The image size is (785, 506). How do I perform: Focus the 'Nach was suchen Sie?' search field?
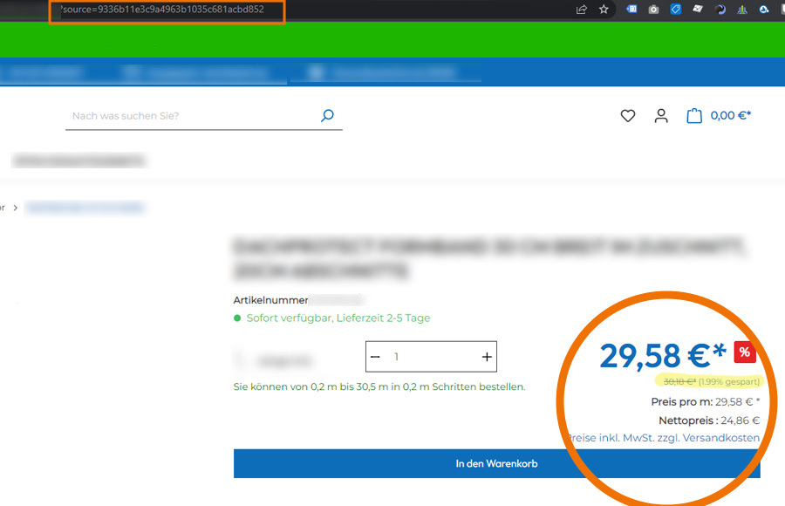tap(174, 115)
